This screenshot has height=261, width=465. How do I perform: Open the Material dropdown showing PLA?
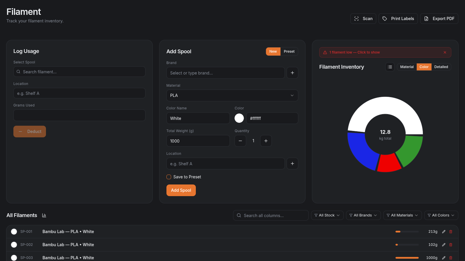(x=232, y=95)
